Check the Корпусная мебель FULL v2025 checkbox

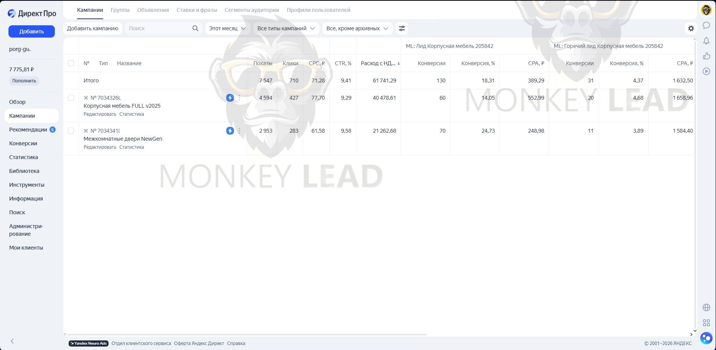(71, 98)
